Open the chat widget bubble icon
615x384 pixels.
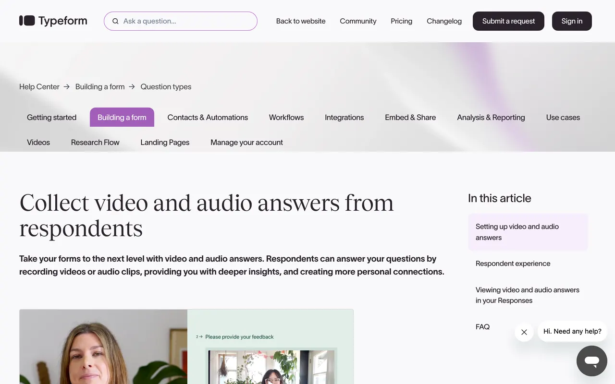(592, 361)
